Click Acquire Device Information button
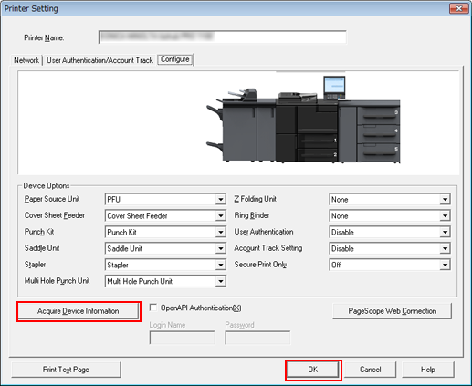 click(79, 311)
